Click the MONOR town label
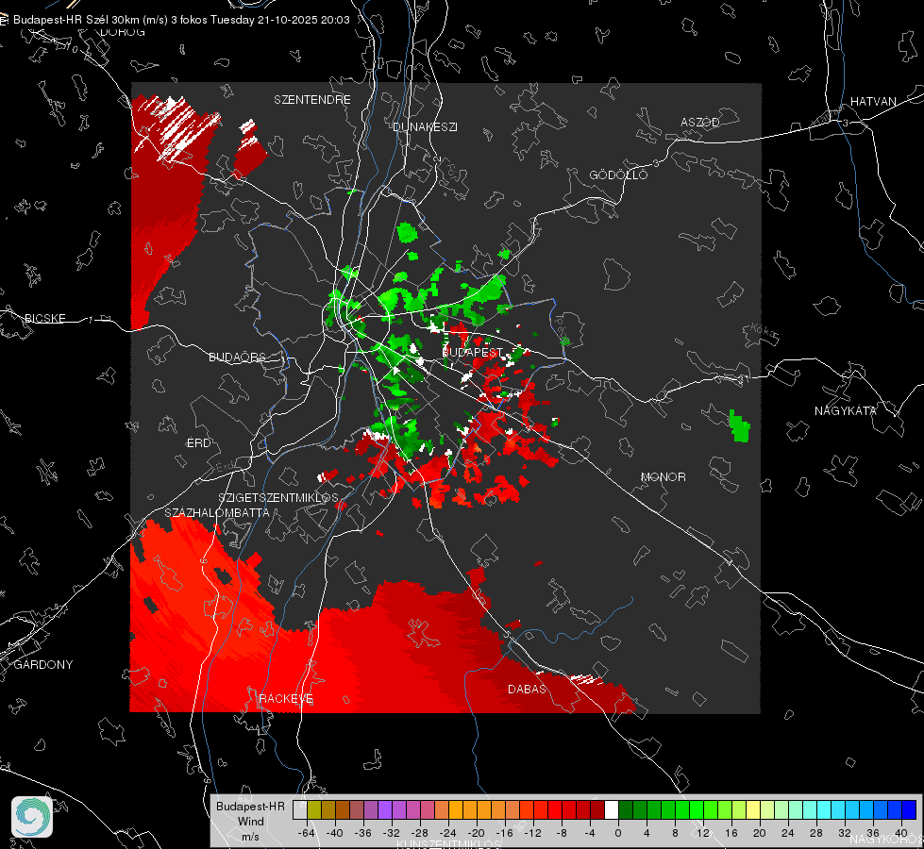The width and height of the screenshot is (924, 849). (663, 476)
